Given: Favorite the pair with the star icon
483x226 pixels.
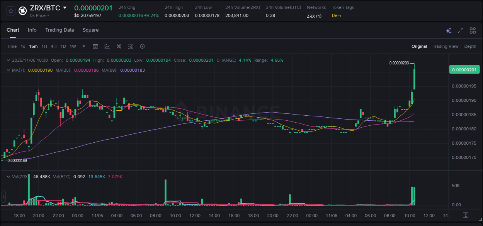Looking at the screenshot, I should click(x=10, y=10).
